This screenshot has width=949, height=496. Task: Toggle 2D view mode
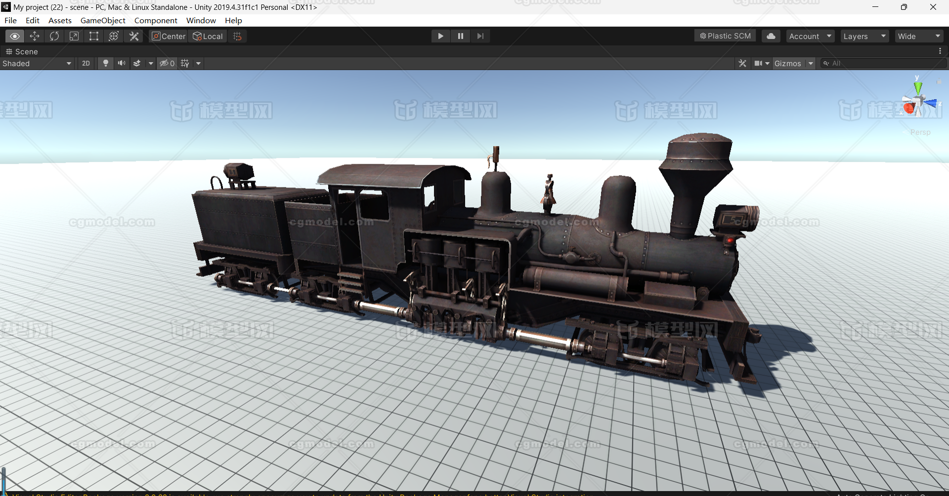(x=86, y=63)
